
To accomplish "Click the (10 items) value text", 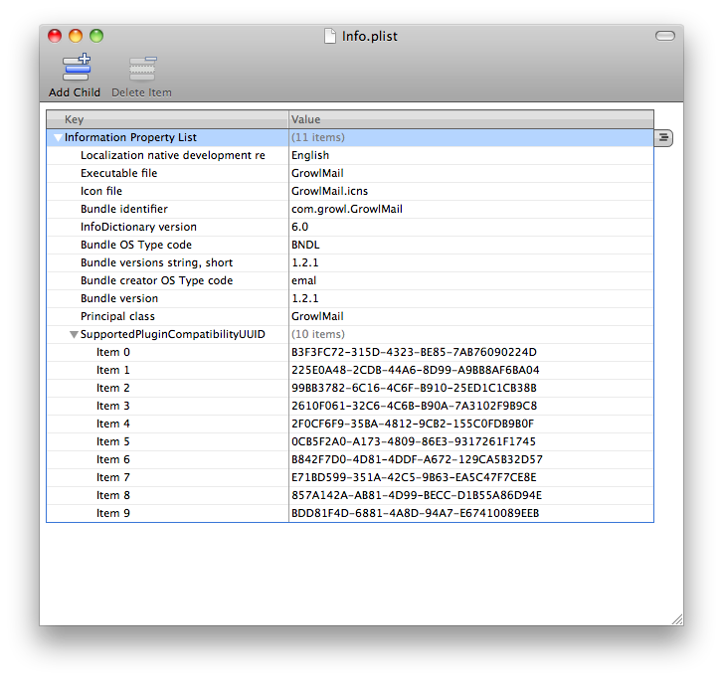I will pyautogui.click(x=317, y=334).
